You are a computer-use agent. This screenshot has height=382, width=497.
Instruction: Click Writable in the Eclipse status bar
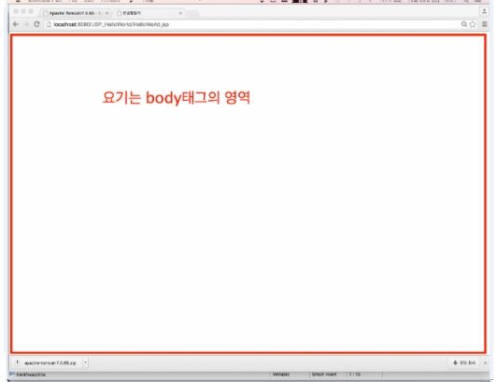click(281, 375)
